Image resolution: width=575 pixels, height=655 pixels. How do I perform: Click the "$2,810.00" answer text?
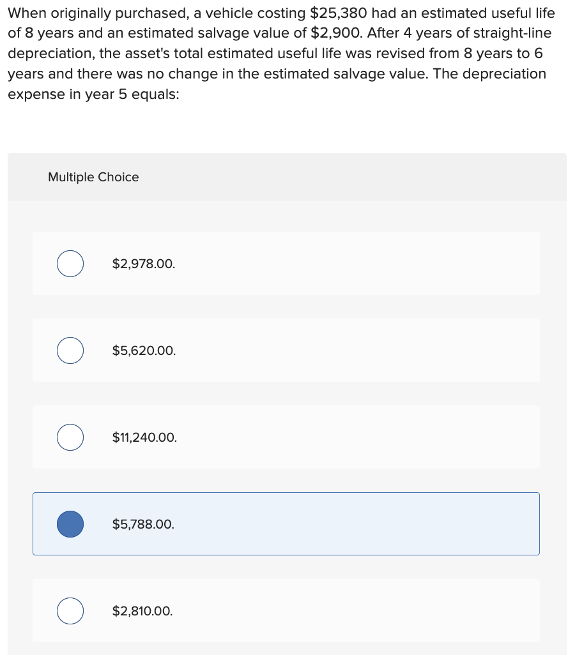[x=142, y=611]
